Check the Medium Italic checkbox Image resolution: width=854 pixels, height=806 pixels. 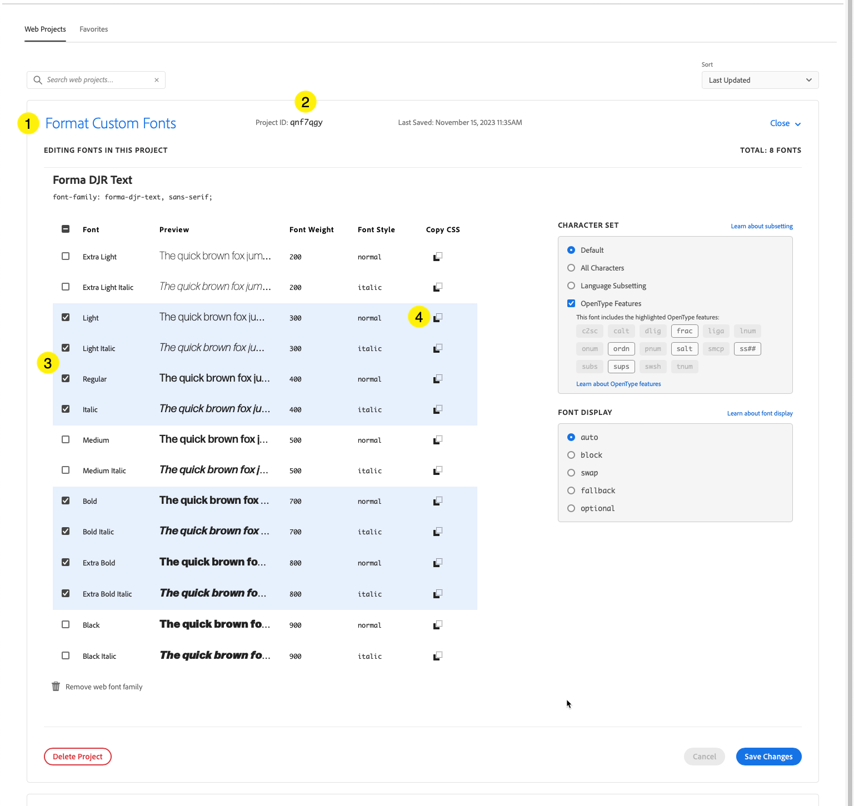coord(66,470)
